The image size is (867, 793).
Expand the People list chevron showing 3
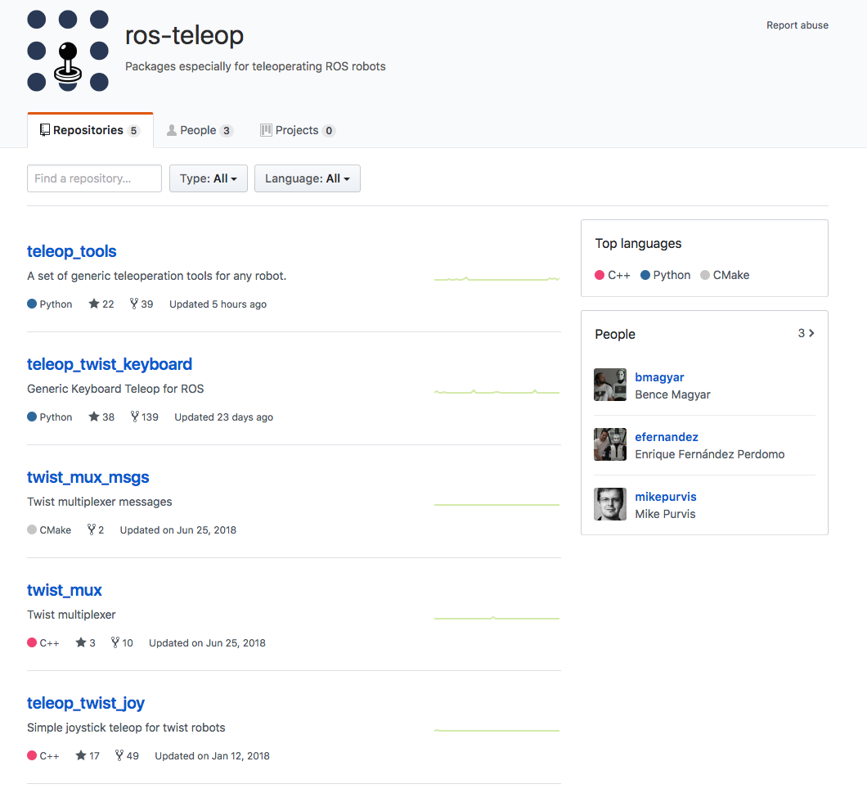pos(806,333)
